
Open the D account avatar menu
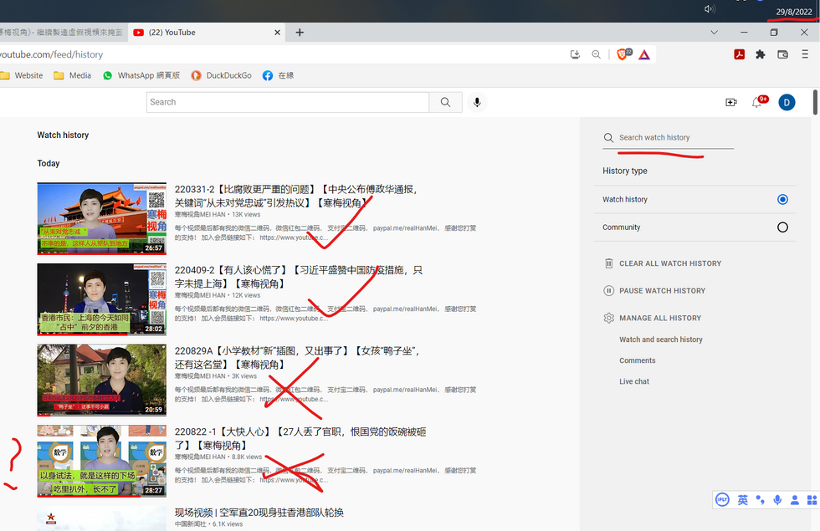point(787,102)
